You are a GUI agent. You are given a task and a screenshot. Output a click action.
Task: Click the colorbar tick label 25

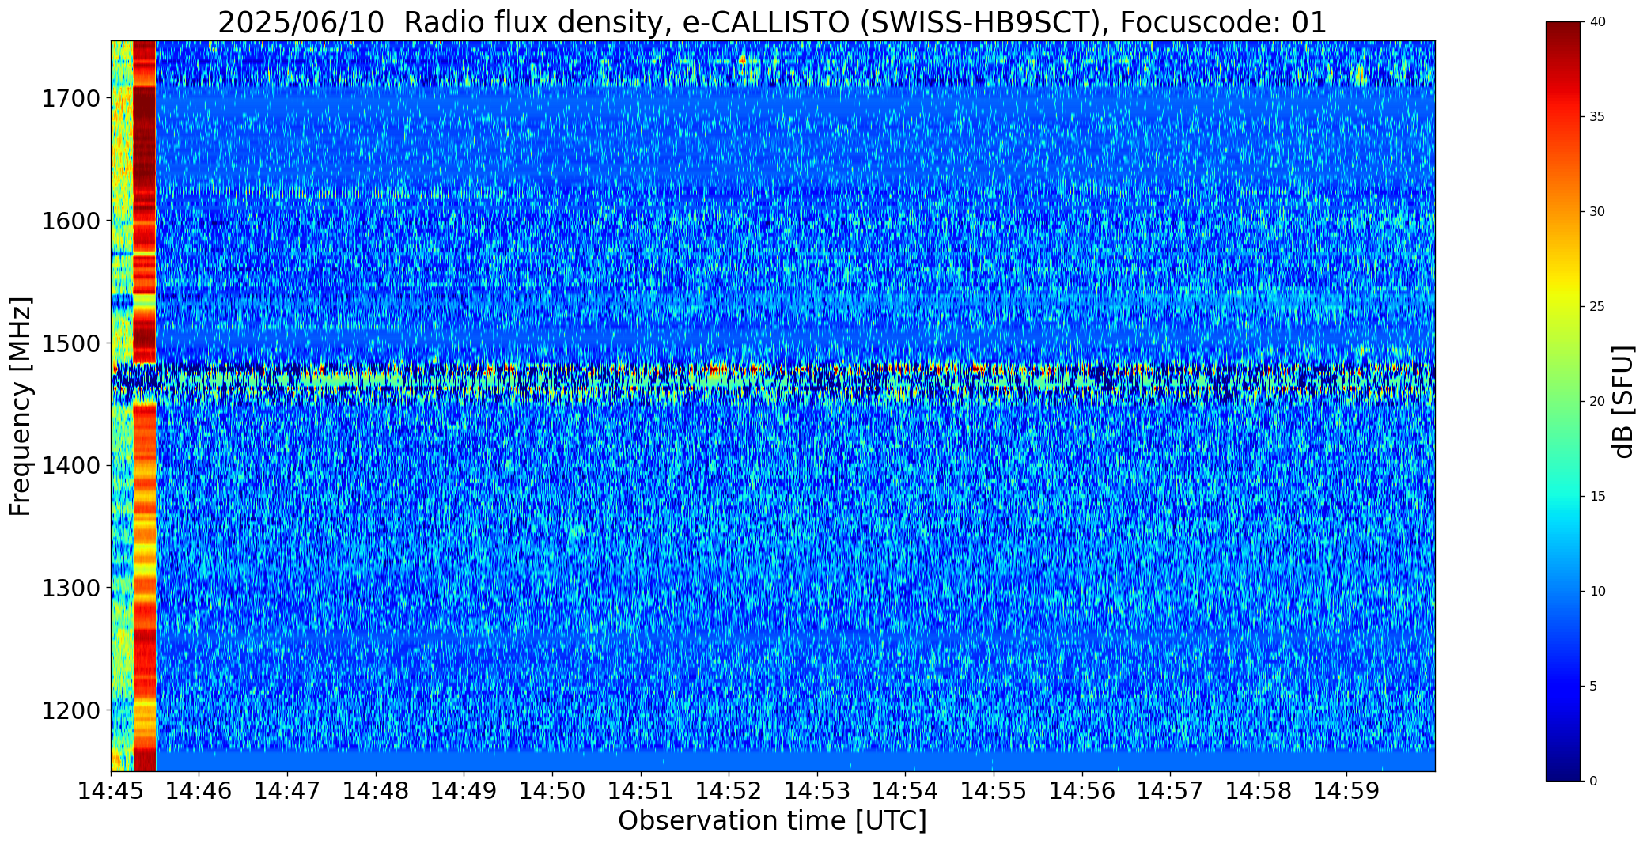click(x=1597, y=307)
